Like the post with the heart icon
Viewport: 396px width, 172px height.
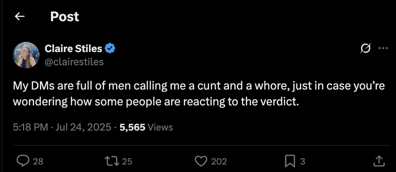coord(201,161)
